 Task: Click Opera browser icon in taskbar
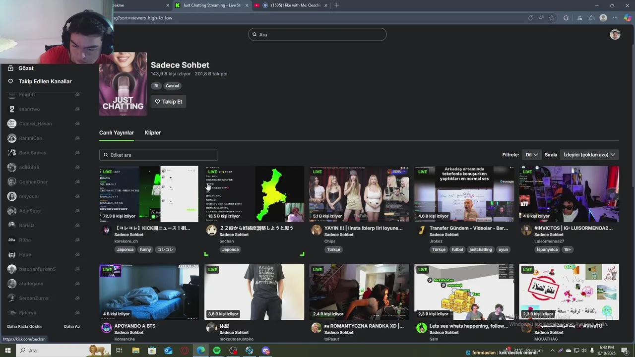point(185,351)
